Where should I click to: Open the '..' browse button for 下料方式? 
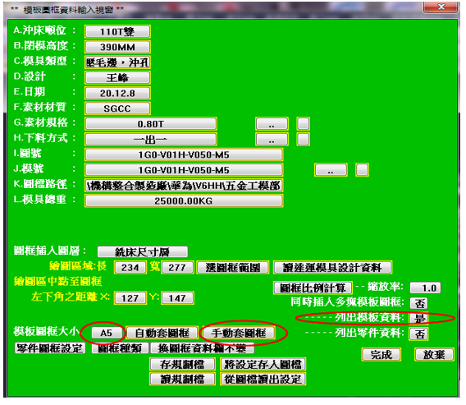click(x=272, y=140)
